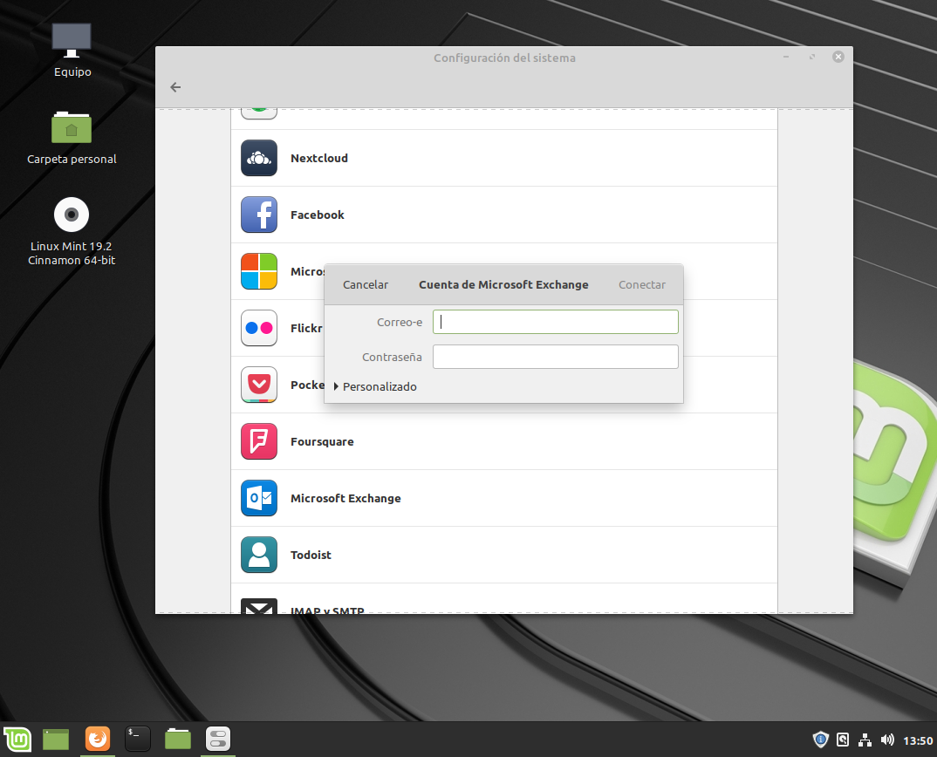The image size is (937, 757).
Task: Click the IMAP and SMTP envelope icon
Action: (x=259, y=606)
